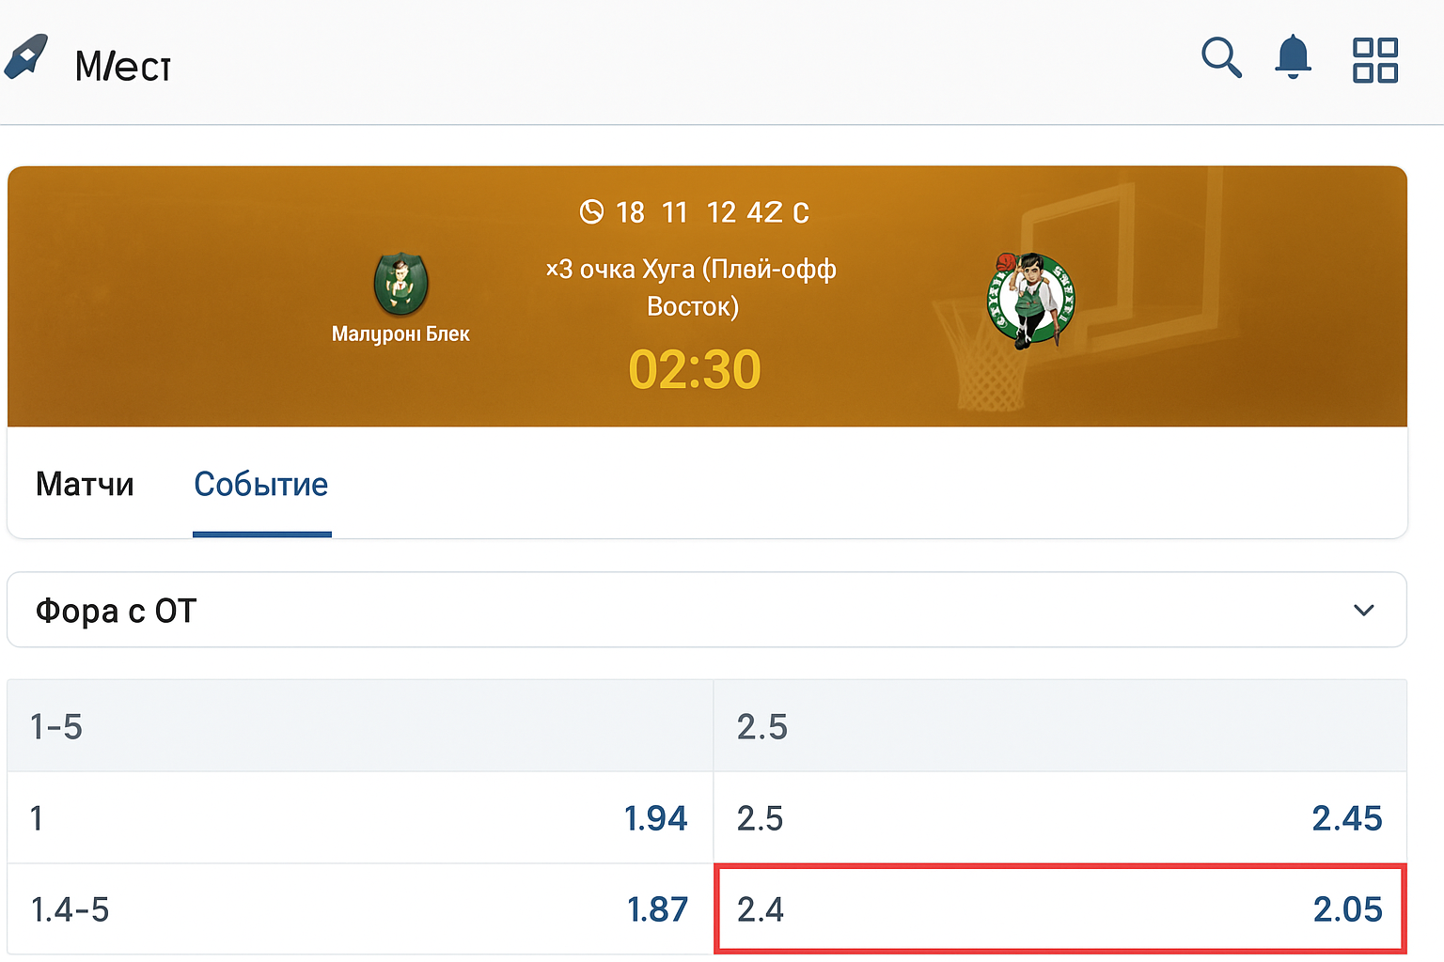Click the Celtics mascot team logo
This screenshot has width=1444, height=962.
coord(1031,297)
